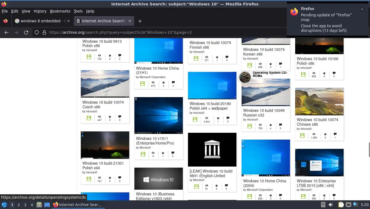Image resolution: width=370 pixels, height=209 pixels.
Task: Click favorites star on LEAK build 9841 card
Action: [216, 186]
